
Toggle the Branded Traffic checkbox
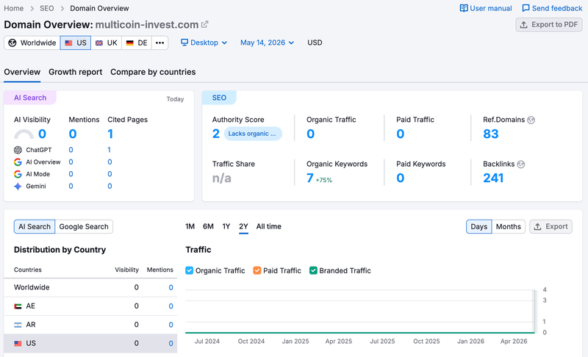(313, 270)
